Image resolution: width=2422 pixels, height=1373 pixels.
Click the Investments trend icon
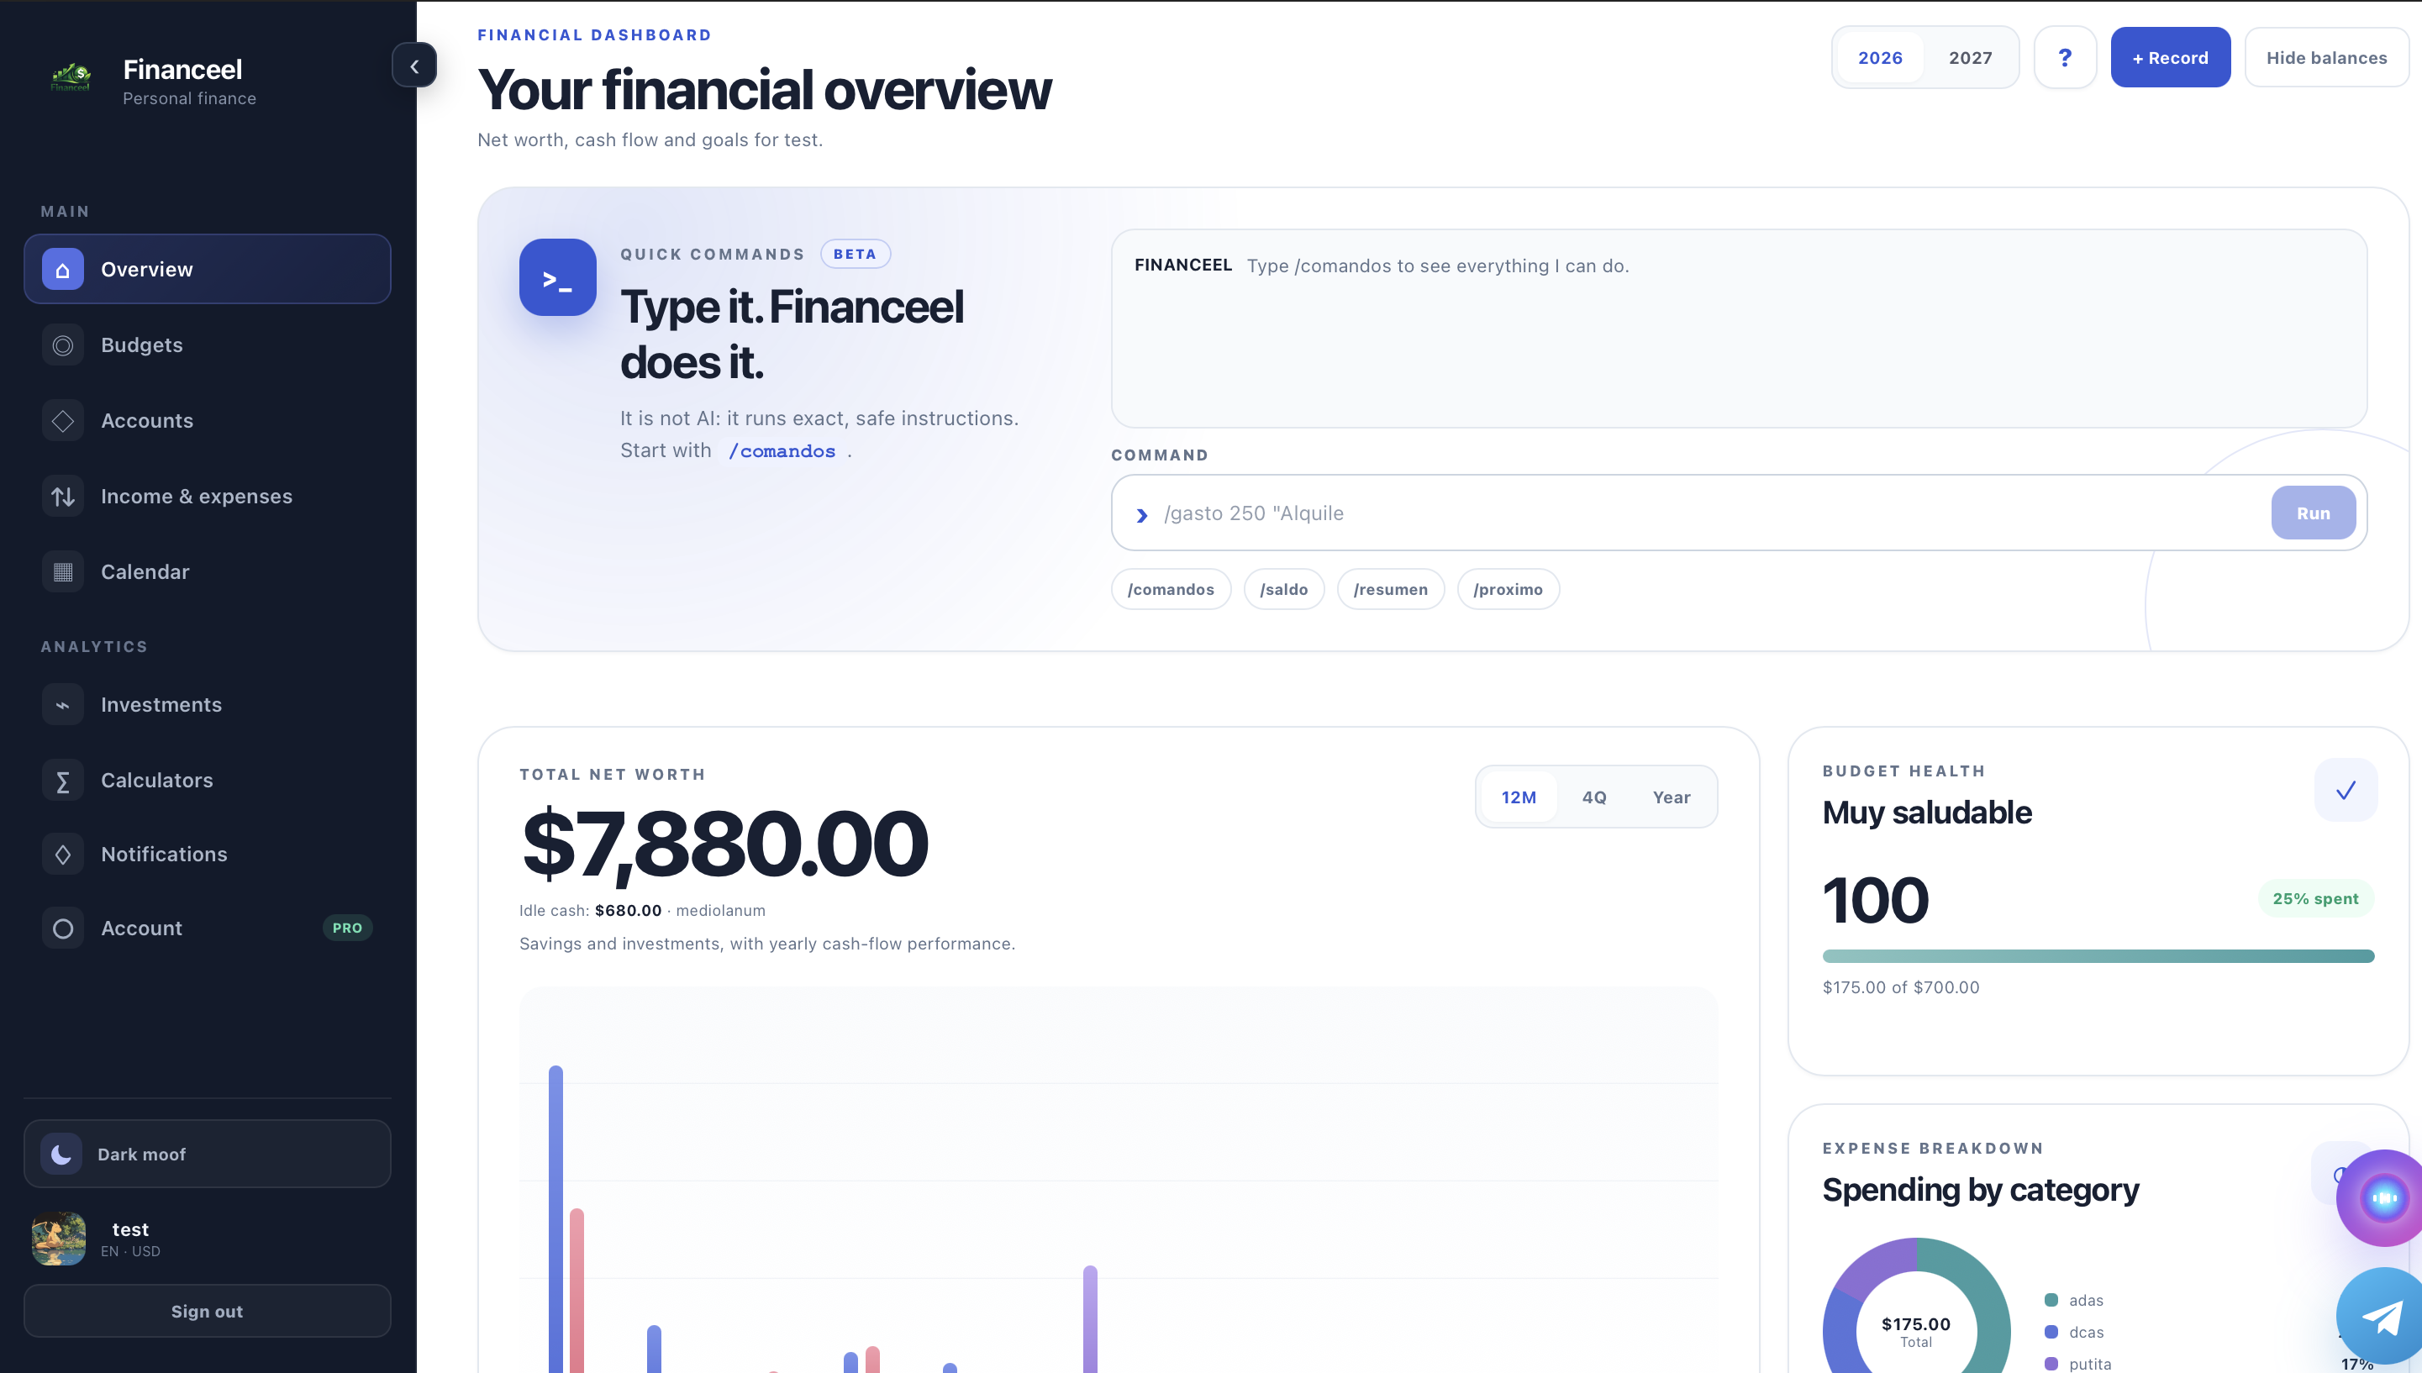63,704
